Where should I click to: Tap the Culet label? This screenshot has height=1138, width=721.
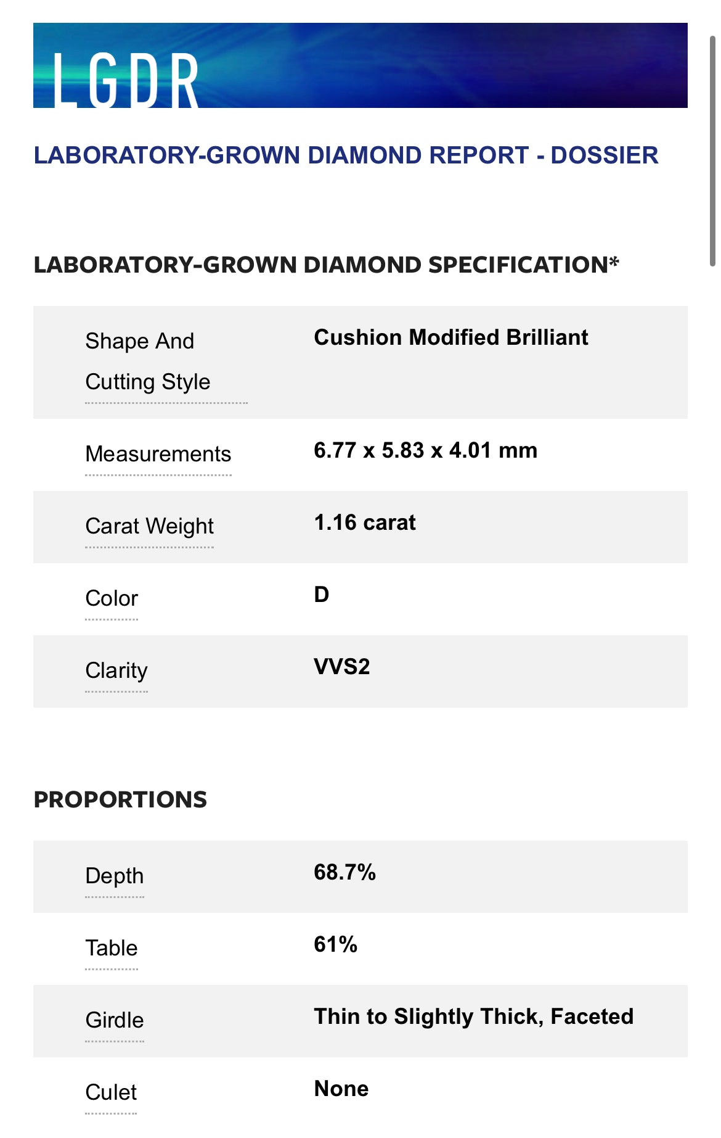(111, 1093)
